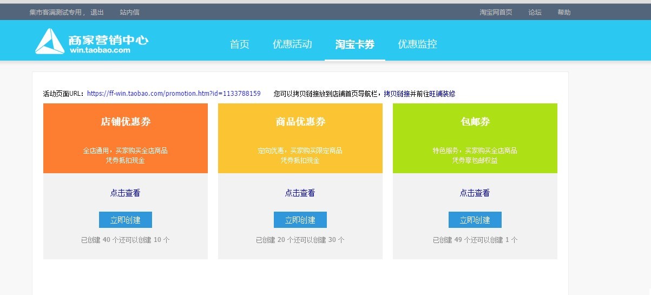Open the 首页 navigation tab

(x=240, y=44)
